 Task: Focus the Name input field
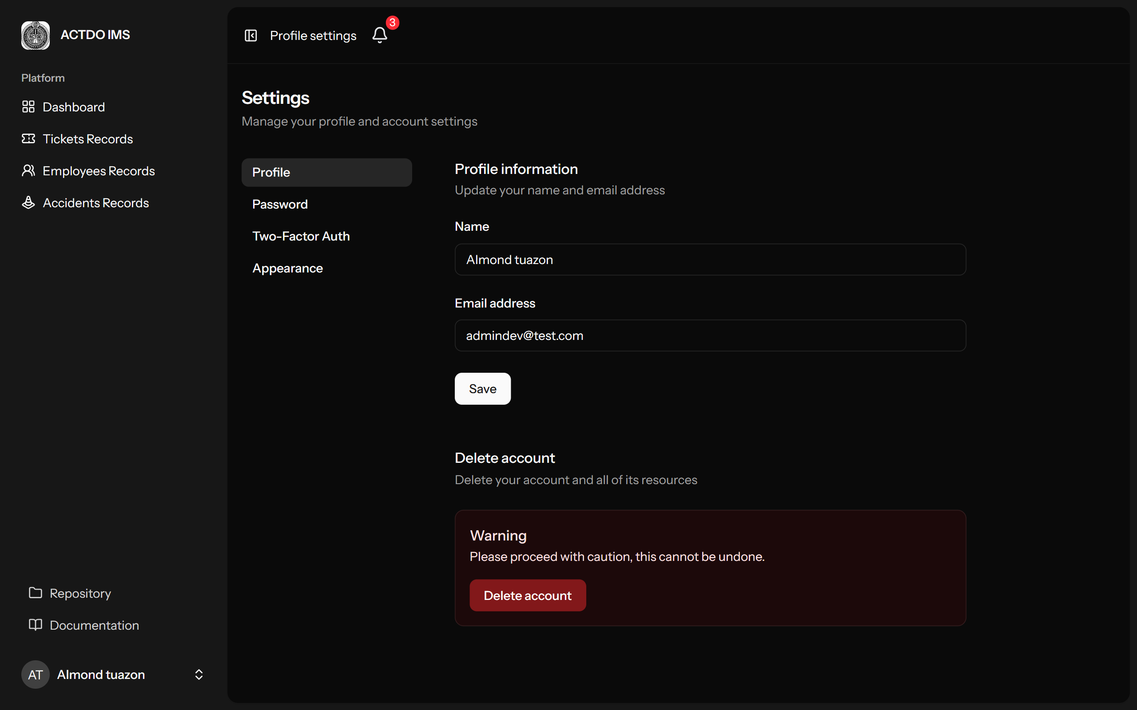[709, 260]
